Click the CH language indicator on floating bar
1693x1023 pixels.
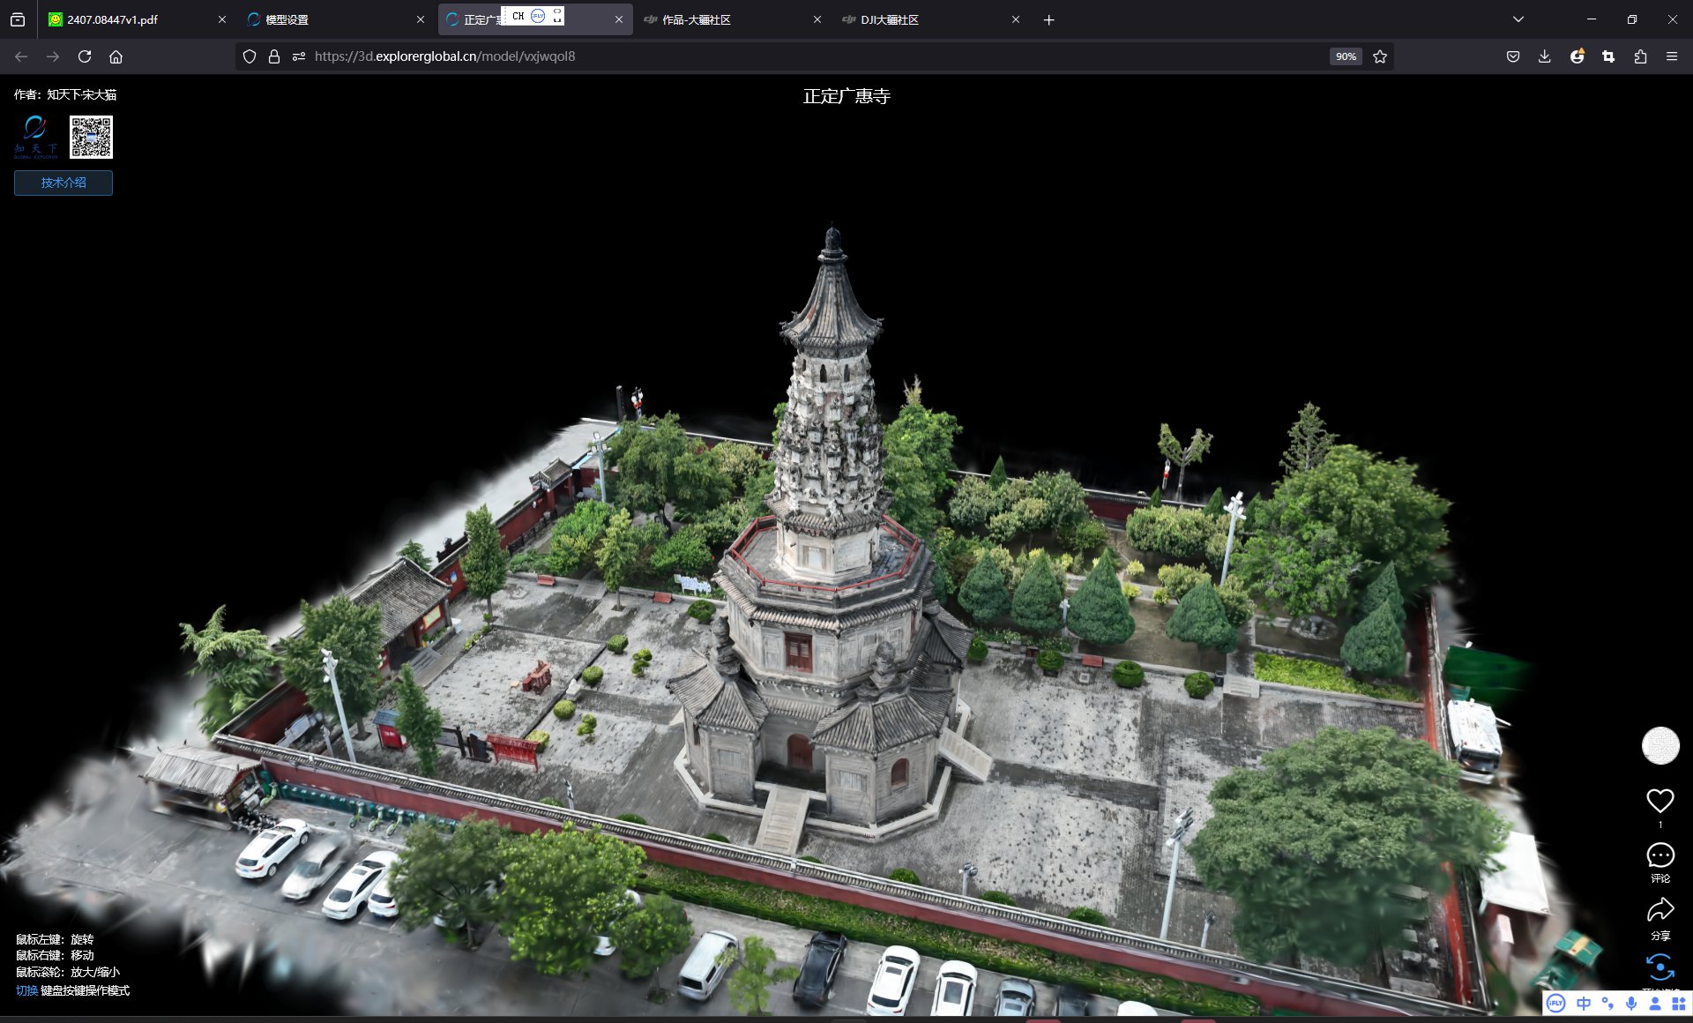coord(518,16)
